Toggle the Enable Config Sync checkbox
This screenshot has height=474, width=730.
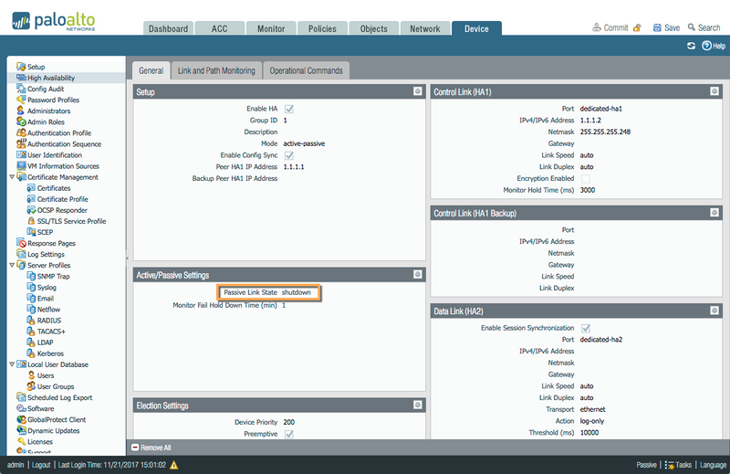[289, 155]
